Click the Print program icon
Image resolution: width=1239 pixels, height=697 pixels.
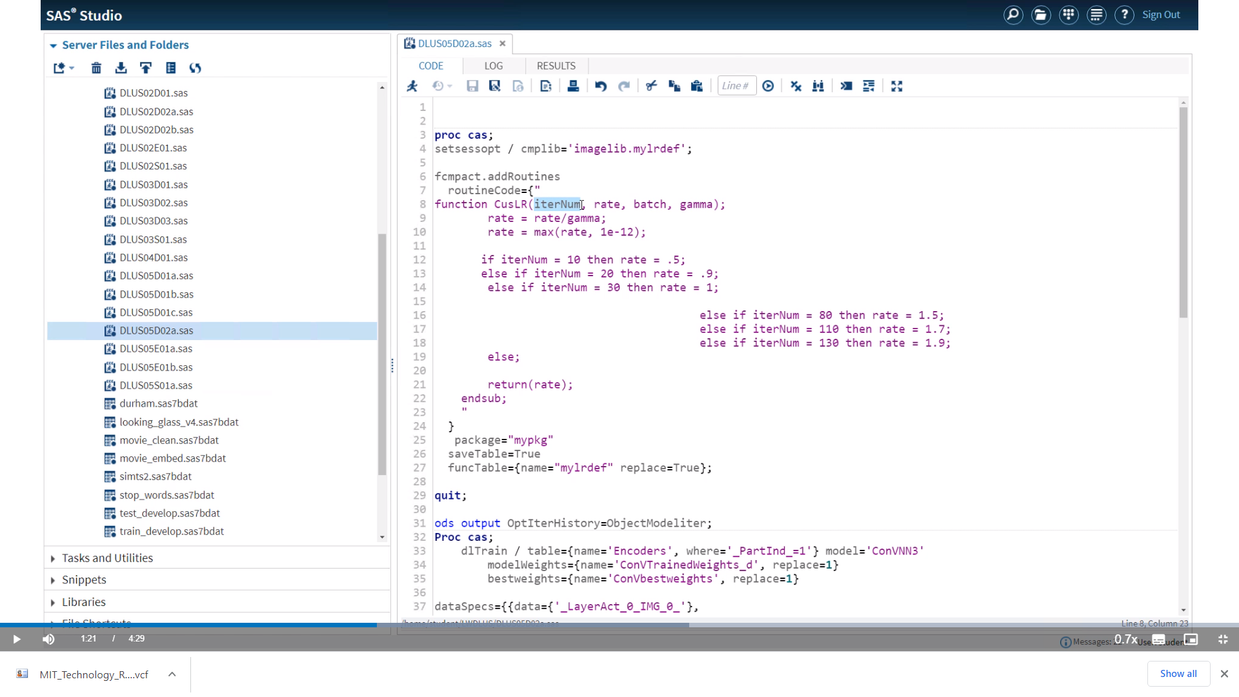pyautogui.click(x=573, y=86)
